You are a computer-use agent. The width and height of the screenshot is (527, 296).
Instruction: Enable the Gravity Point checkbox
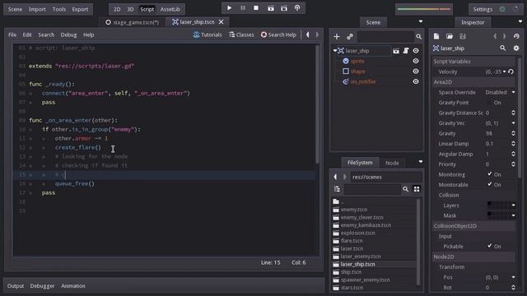tap(489, 102)
